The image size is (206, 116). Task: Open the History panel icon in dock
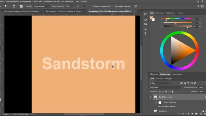(145, 14)
